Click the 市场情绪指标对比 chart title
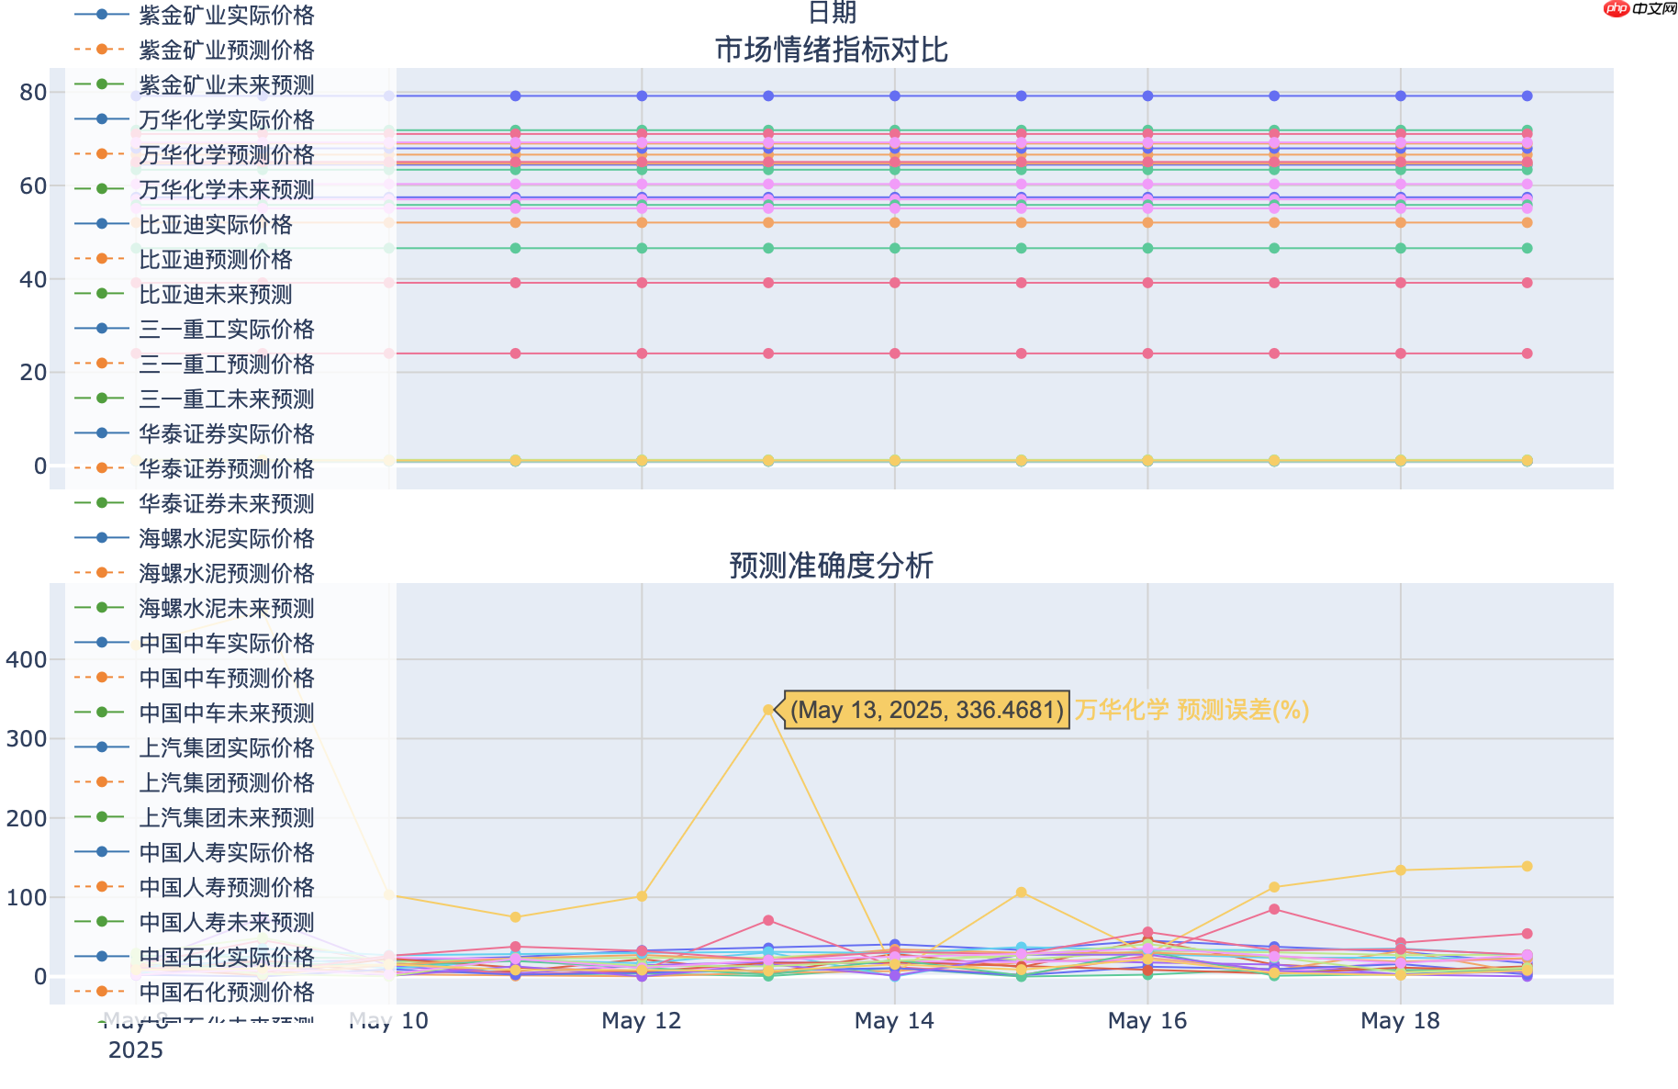The height and width of the screenshot is (1089, 1678). click(832, 50)
